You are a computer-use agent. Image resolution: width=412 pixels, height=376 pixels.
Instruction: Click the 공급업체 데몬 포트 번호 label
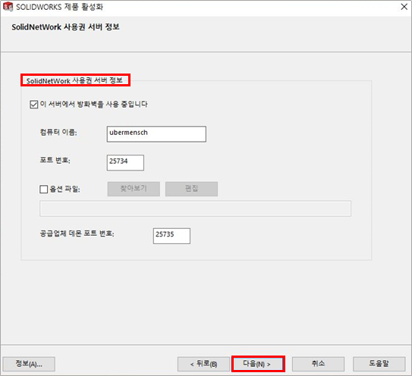coord(77,233)
